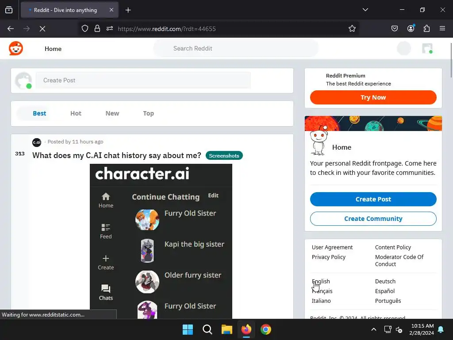453x340 pixels.
Task: Open the Home feed dropdown
Action: 53,49
